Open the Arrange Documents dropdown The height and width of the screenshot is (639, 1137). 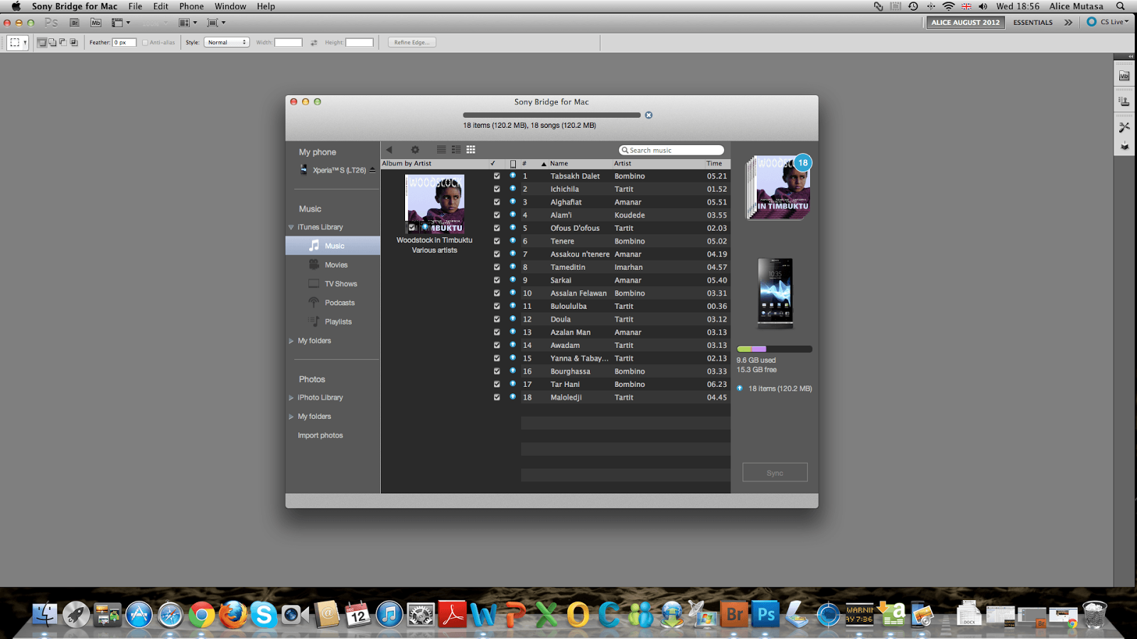coord(188,23)
